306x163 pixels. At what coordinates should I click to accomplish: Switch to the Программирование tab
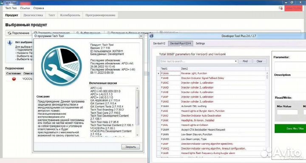tap(100, 15)
